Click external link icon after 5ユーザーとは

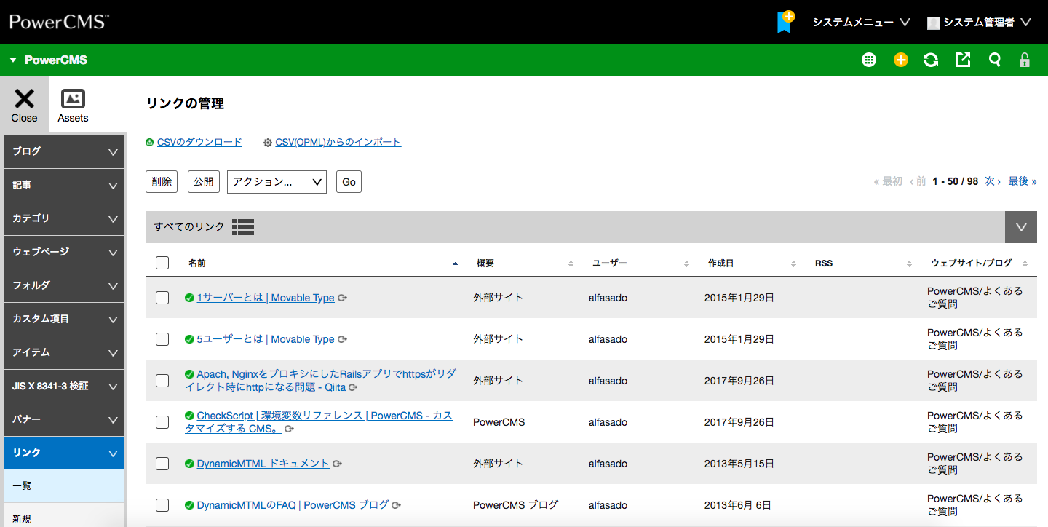pyautogui.click(x=342, y=339)
